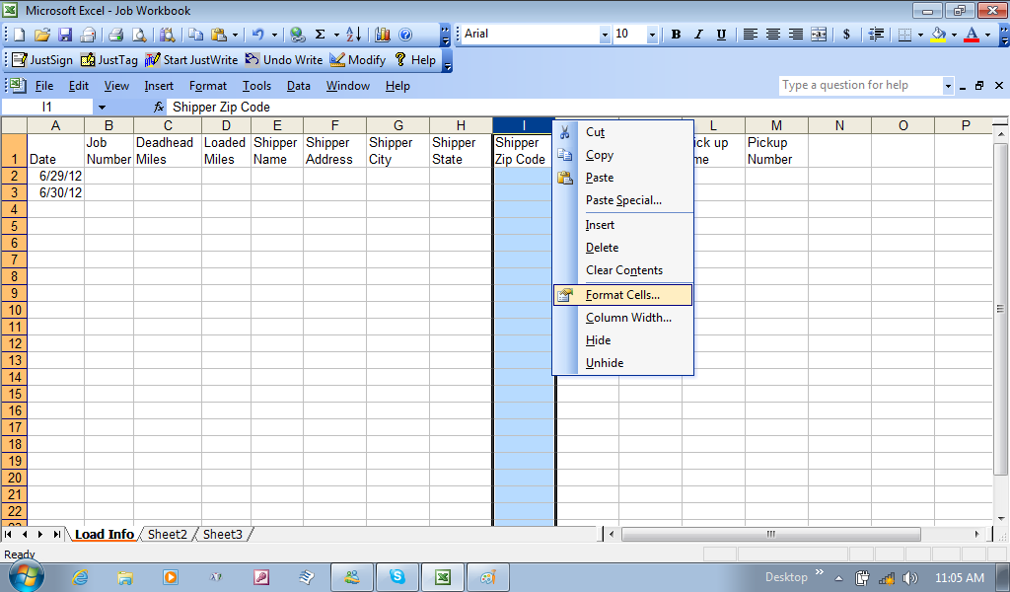Screen dimensions: 1010x592
Task: Choose Format Cells from context menu
Action: (622, 295)
